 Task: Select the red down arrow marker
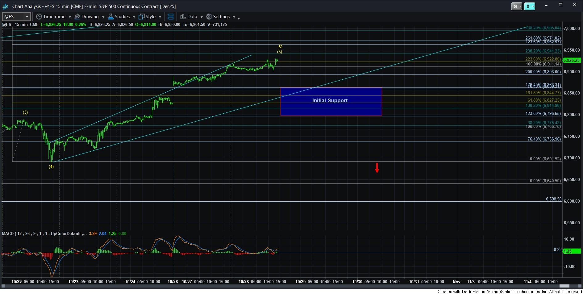point(377,168)
